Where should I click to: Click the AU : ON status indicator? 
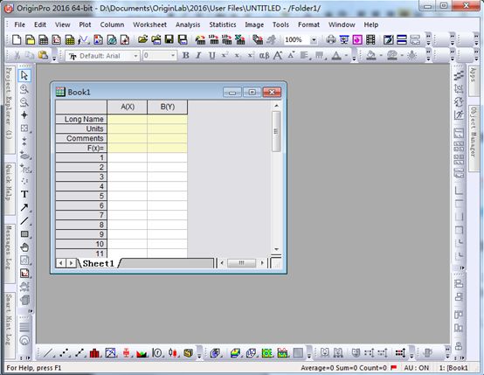pos(417,368)
